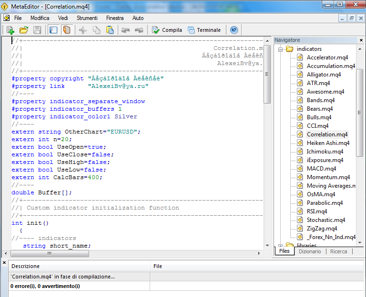Select Moving Averages file in navigator
Viewport: 366px width, 297px height.
coord(331,186)
